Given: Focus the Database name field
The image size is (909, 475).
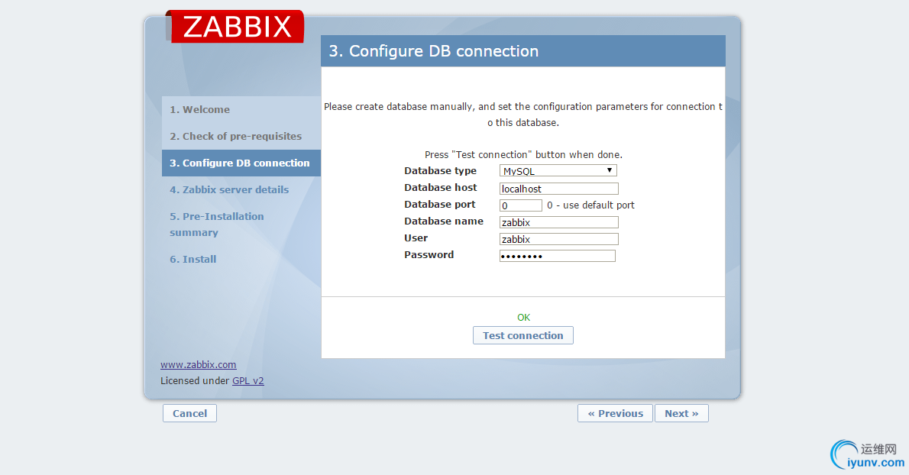Looking at the screenshot, I should click(559, 222).
